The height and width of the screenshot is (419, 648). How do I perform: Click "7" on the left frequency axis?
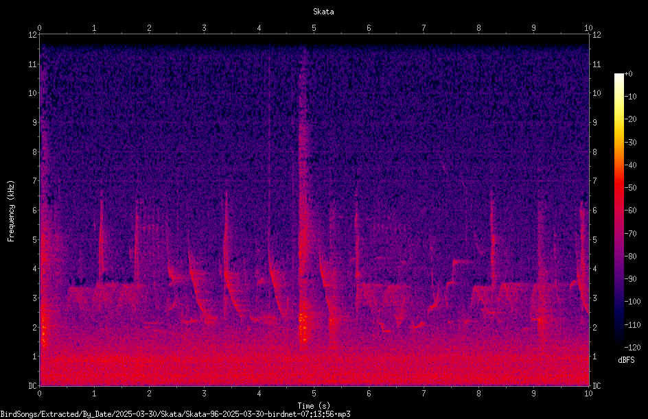pos(34,181)
